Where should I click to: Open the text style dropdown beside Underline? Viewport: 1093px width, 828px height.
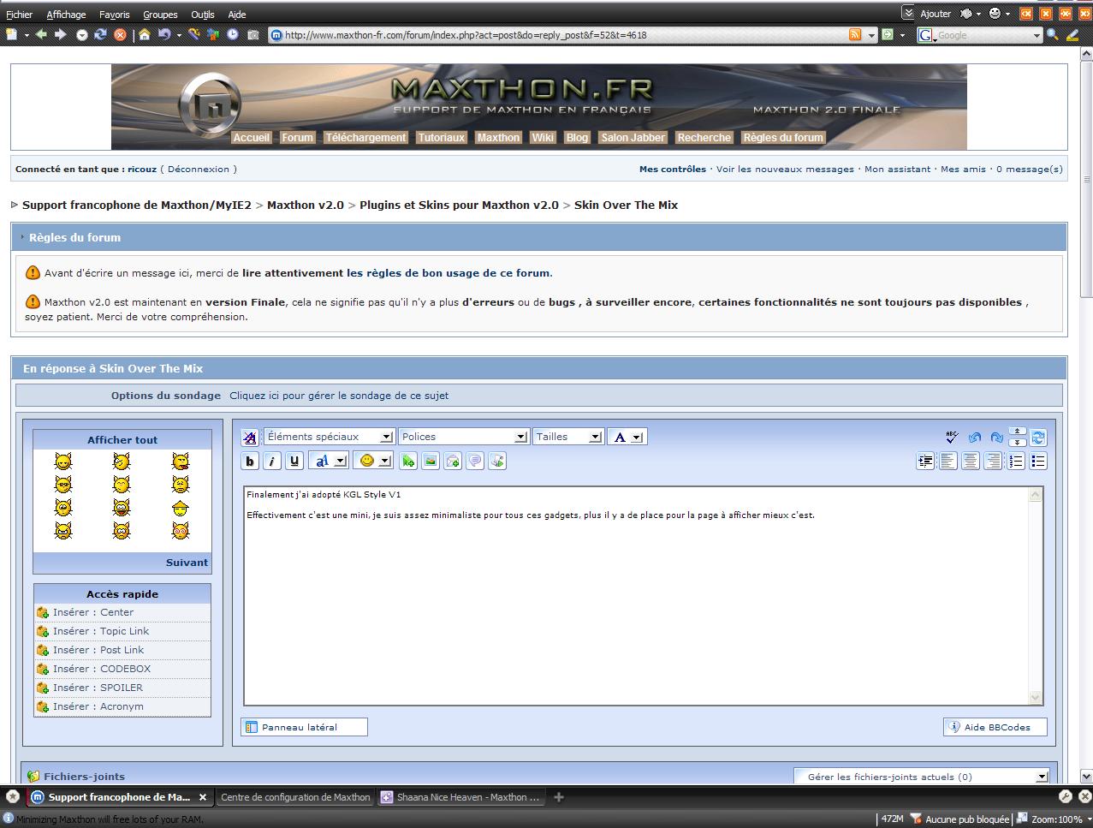329,461
